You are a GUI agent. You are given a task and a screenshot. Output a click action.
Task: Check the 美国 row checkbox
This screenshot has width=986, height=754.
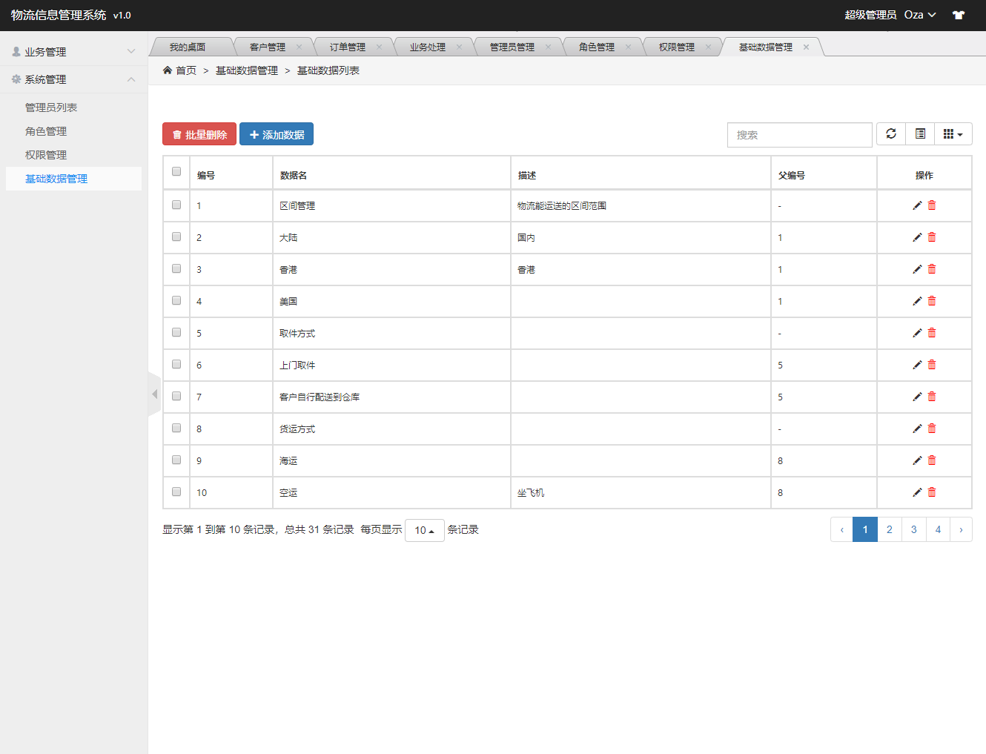(176, 300)
